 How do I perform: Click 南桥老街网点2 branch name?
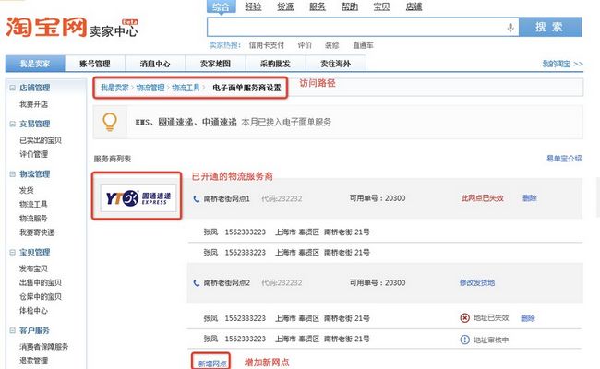226,283
